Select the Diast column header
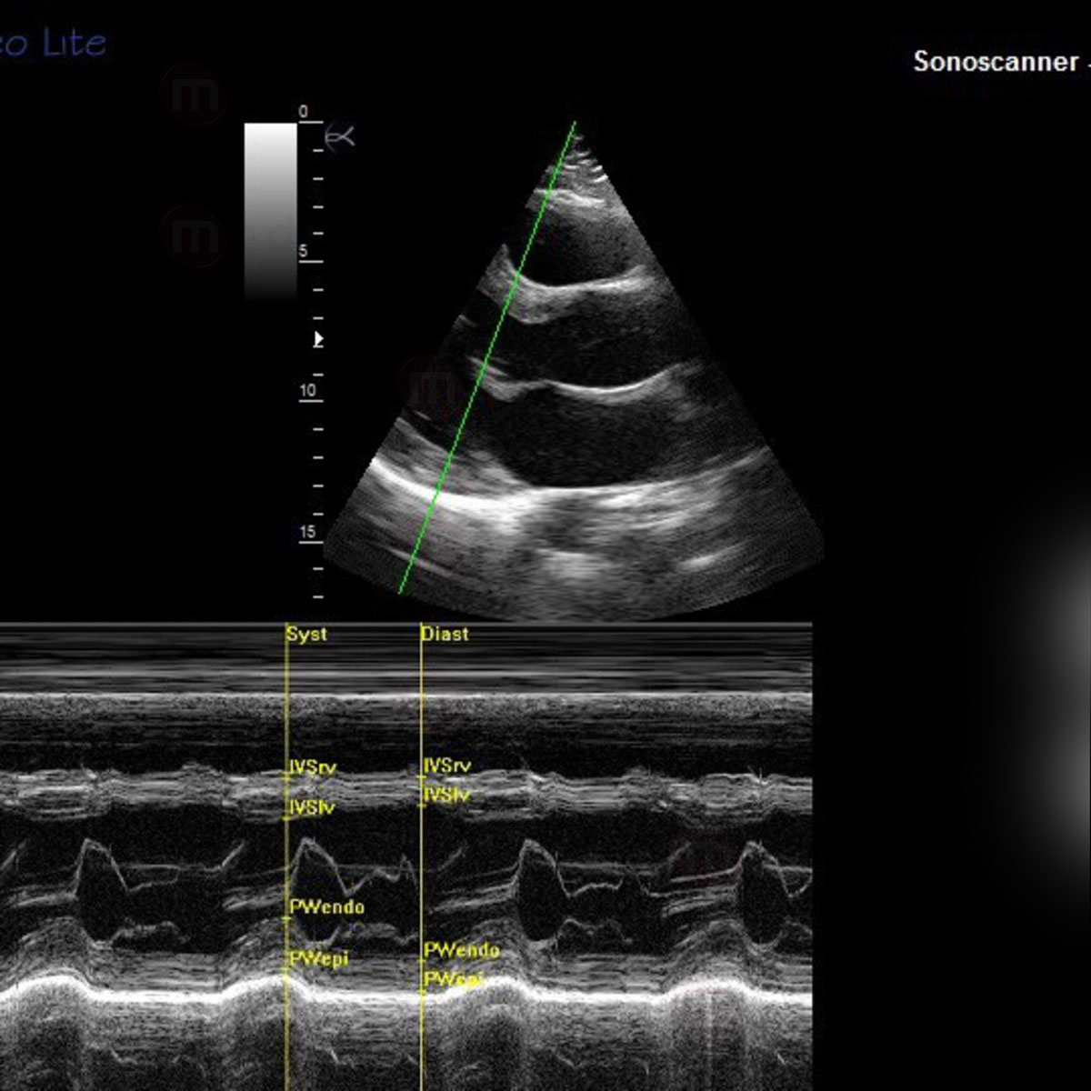Viewport: 1091px width, 1091px height. coord(445,635)
